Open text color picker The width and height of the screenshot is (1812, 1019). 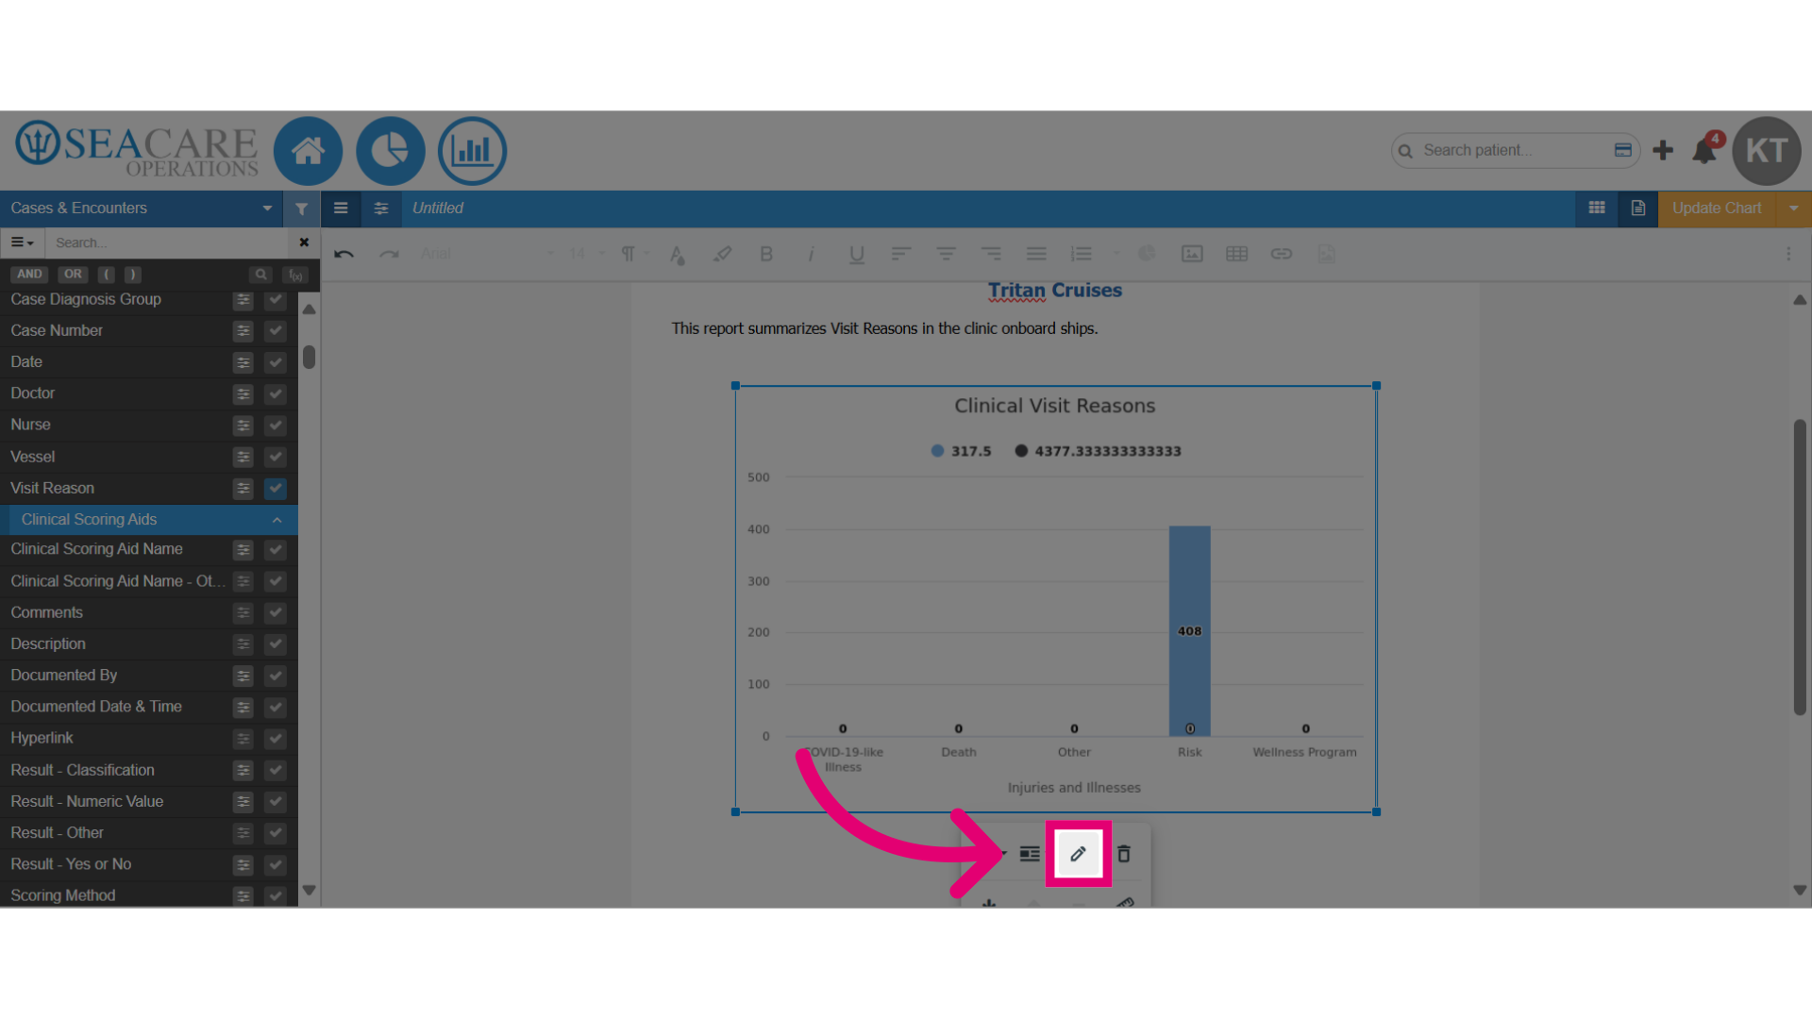(x=677, y=254)
